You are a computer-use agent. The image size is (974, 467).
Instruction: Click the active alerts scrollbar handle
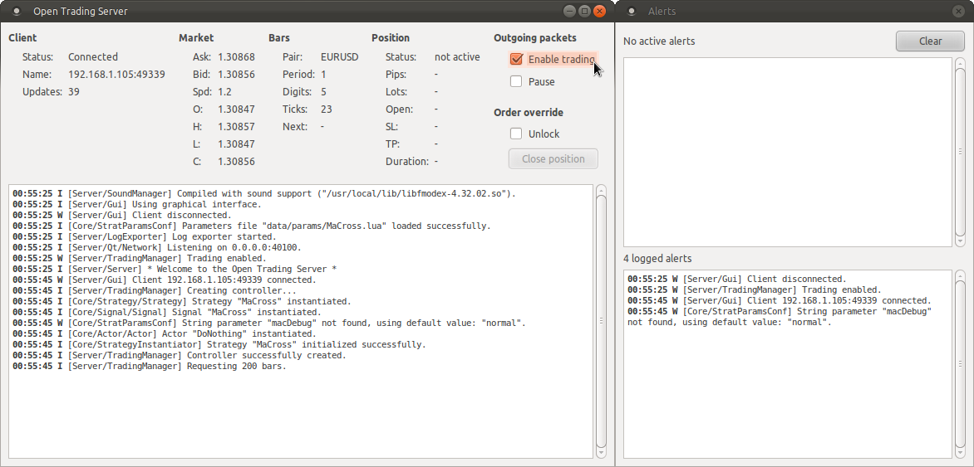[960, 152]
